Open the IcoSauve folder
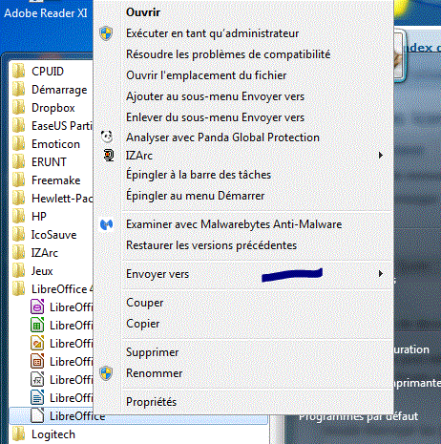This screenshot has height=444, width=441. [x=53, y=235]
